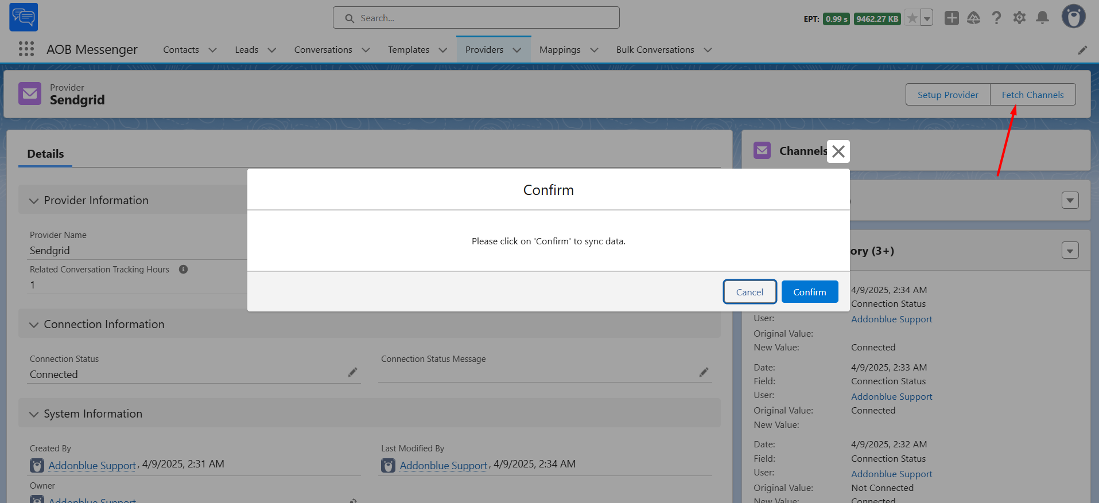Open the Bulk Conversations dropdown chevron
Screen dimensions: 1099x503
click(x=708, y=50)
